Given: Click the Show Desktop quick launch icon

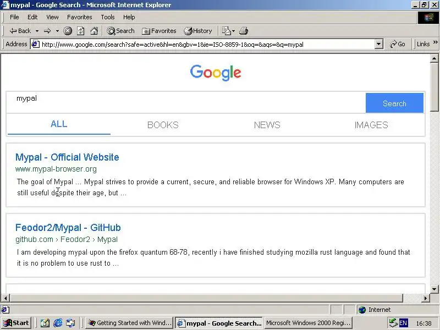Looking at the screenshot, I should (x=45, y=323).
